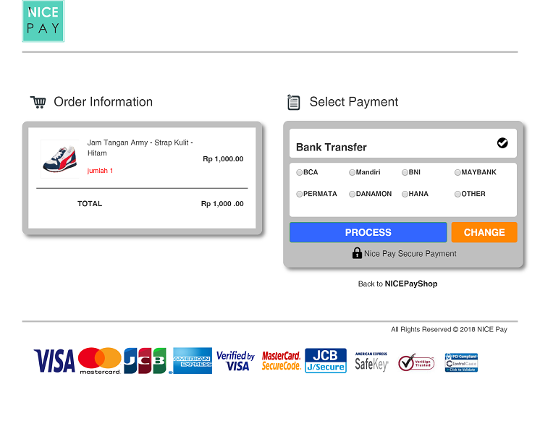Click the Verified by VISA logo
This screenshot has width=540, height=434.
tap(235, 361)
